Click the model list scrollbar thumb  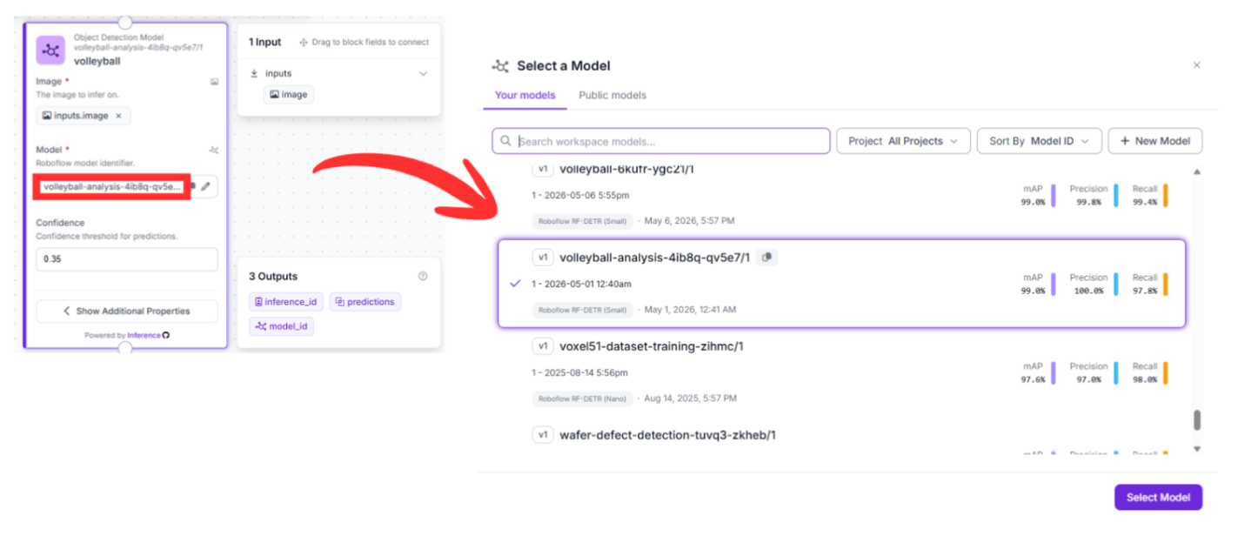[1197, 420]
